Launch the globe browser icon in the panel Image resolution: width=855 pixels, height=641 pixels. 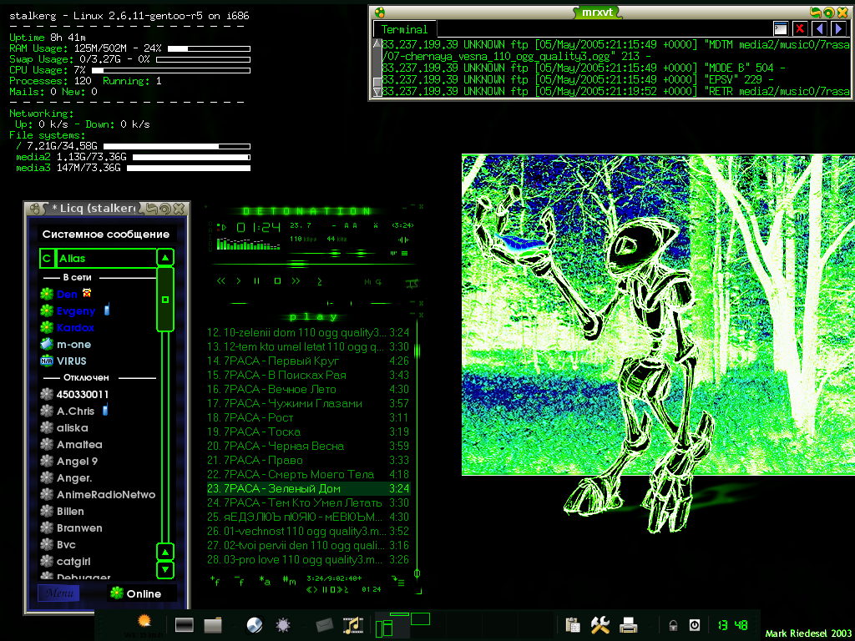pos(255,625)
